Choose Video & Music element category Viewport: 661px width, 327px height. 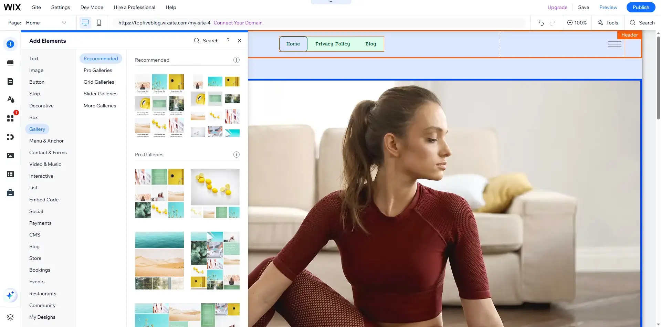(45, 164)
